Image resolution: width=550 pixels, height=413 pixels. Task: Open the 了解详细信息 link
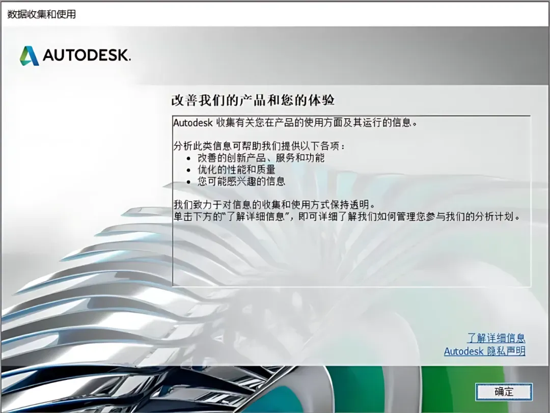pyautogui.click(x=496, y=338)
